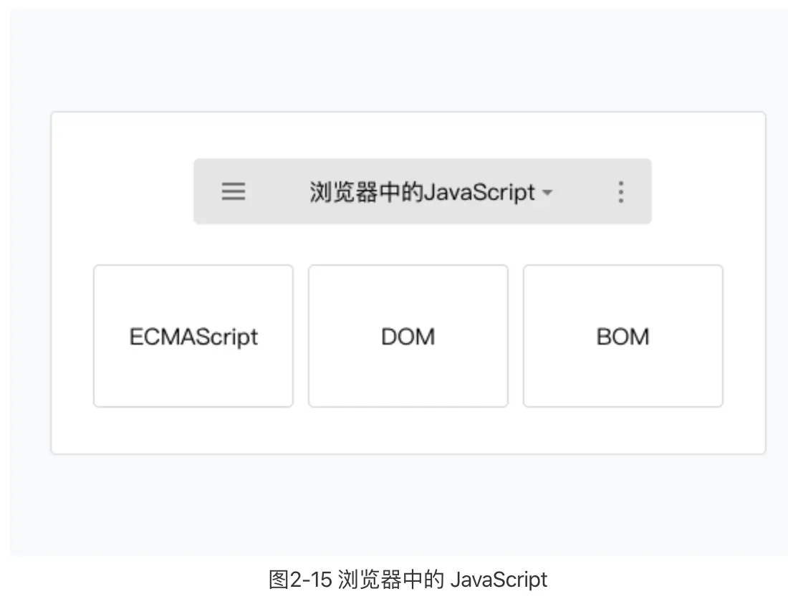Select the DOM card

click(x=408, y=335)
